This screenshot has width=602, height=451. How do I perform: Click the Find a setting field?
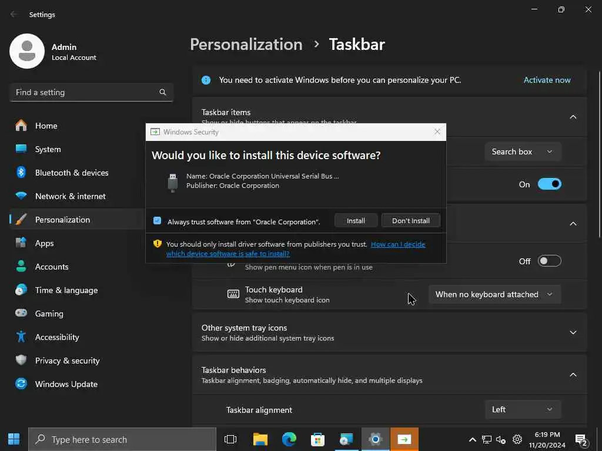91,92
